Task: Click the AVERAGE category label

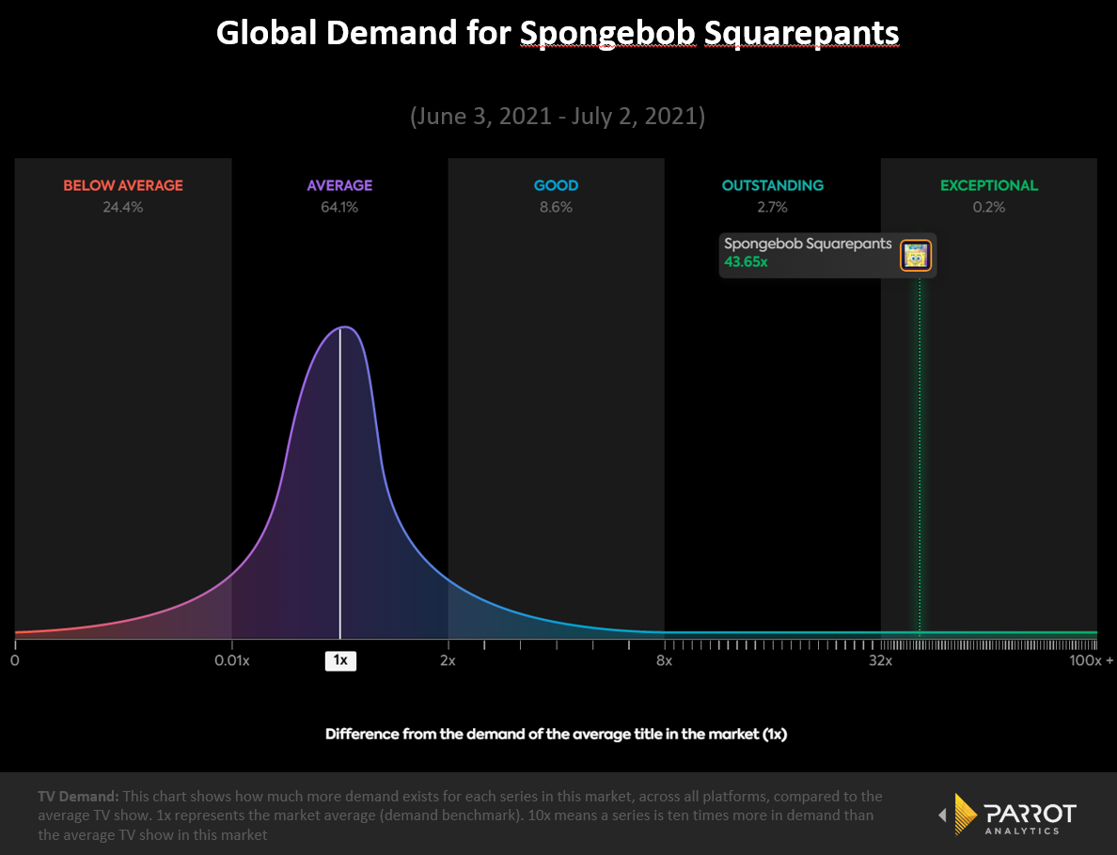Action: (339, 185)
